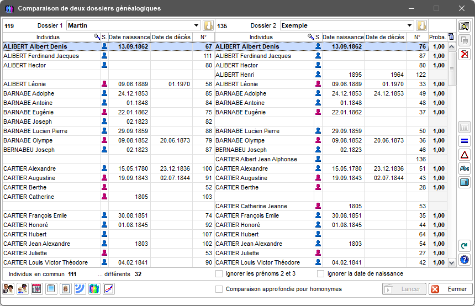Click the couple (parents) icon in bottom toolbar
475x306 pixels.
8,289
